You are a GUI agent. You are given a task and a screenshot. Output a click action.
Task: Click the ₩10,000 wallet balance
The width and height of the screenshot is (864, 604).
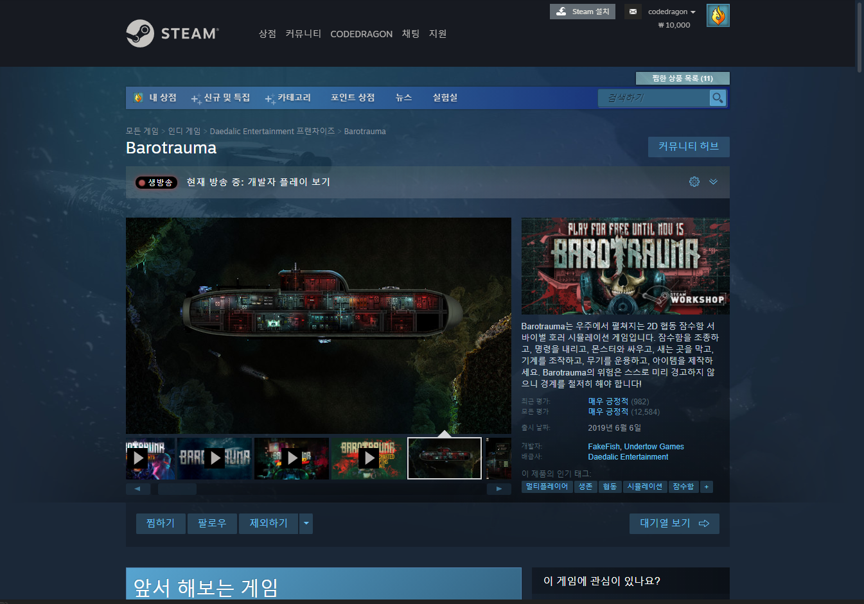[674, 25]
